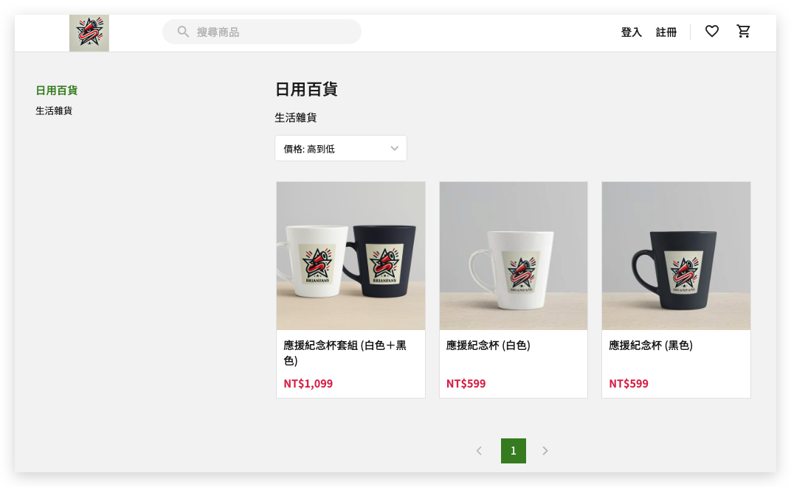This screenshot has height=487, width=791.
Task: Click product title 應援紀念杯 (黑色)
Action: (651, 345)
